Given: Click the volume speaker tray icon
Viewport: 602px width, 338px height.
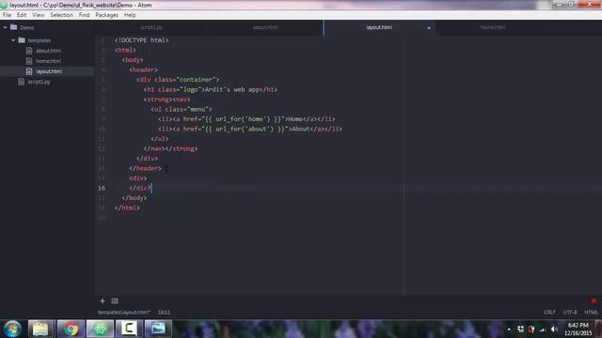Looking at the screenshot, I should pyautogui.click(x=554, y=330).
